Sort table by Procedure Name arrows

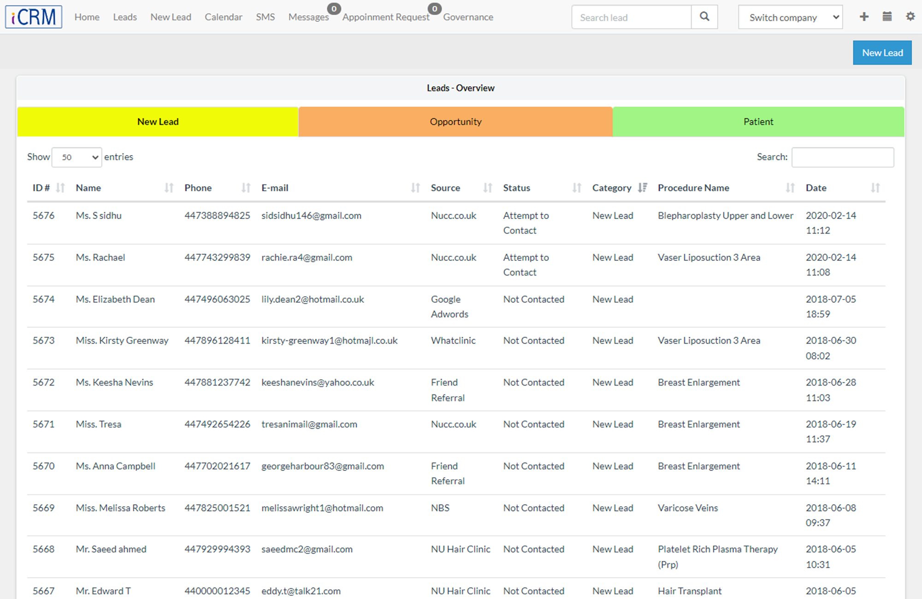coord(790,188)
